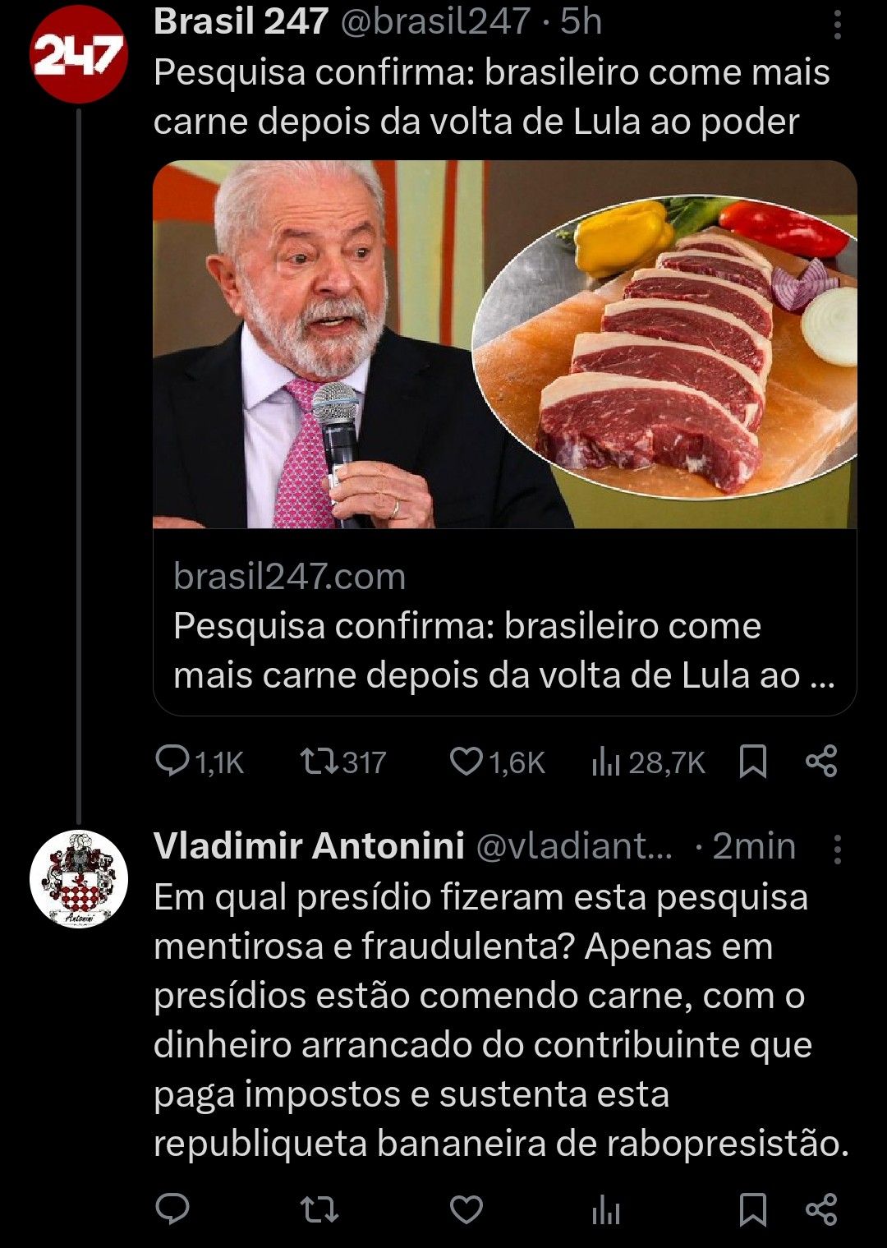Reply to the Brasil 247 tweet

172,762
